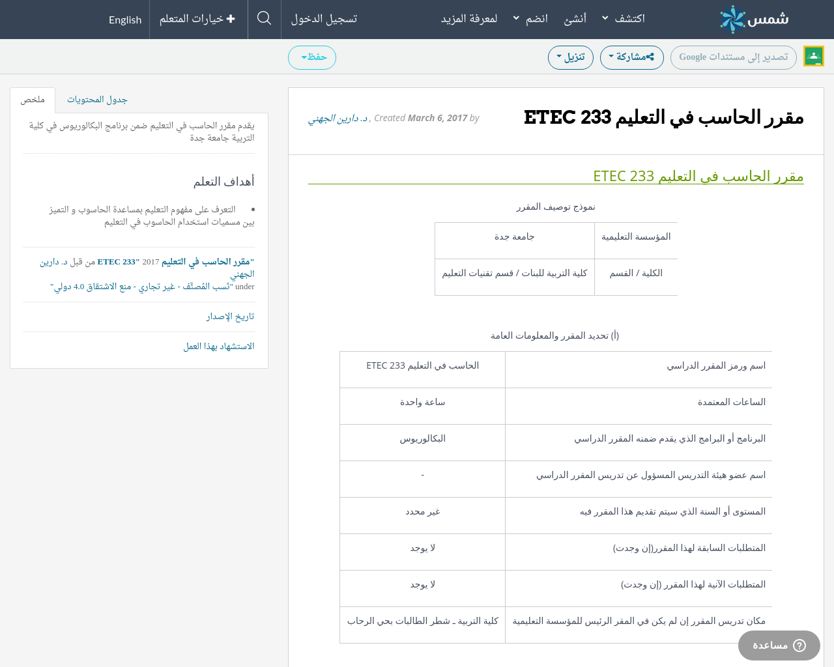This screenshot has height=667, width=834.
Task: Open لمعرفة المزيد link
Action: click(469, 19)
